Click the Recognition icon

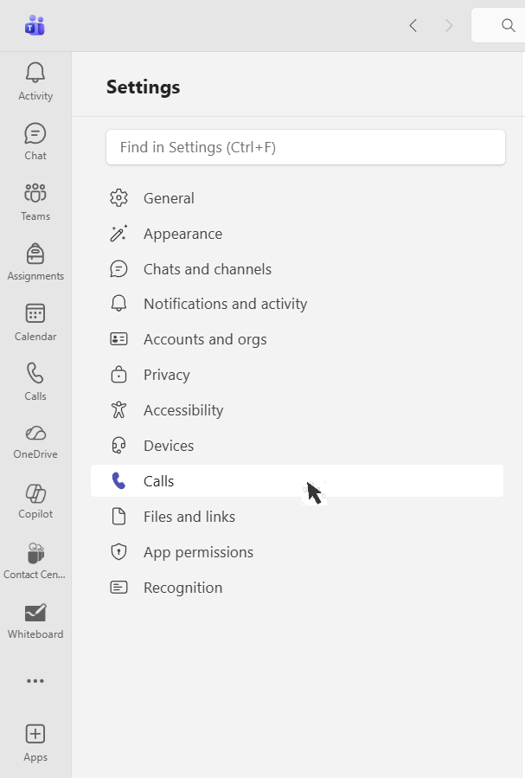118,588
